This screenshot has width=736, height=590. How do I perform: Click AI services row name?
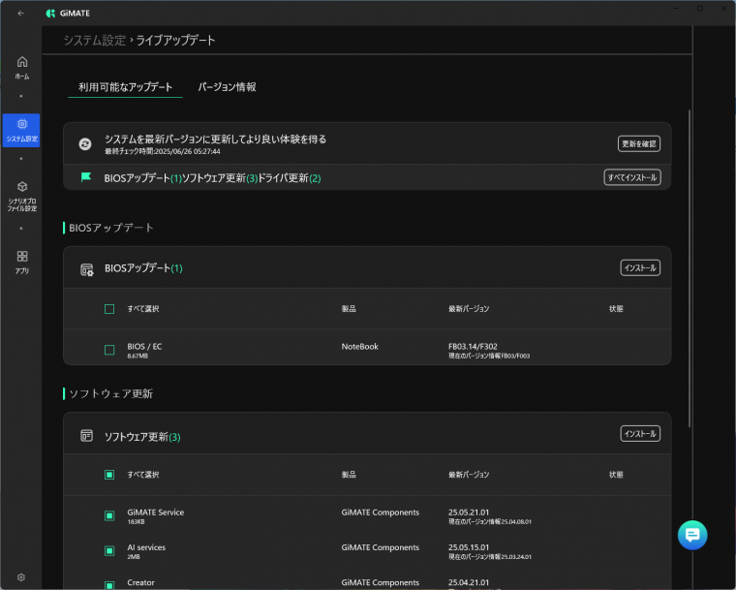pos(146,547)
